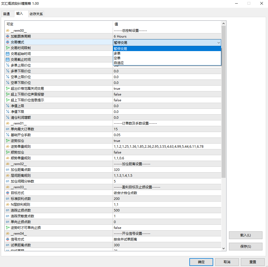Switch to the 普通 tab
The height and width of the screenshot is (267, 268).
[x=6, y=14]
